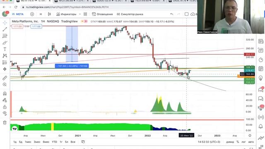Toggle stay in drawing mode
The image size is (265, 149).
pyautogui.click(x=5, y=100)
